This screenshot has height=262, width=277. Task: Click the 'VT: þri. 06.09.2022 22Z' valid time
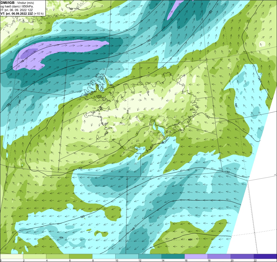coord(17,14)
